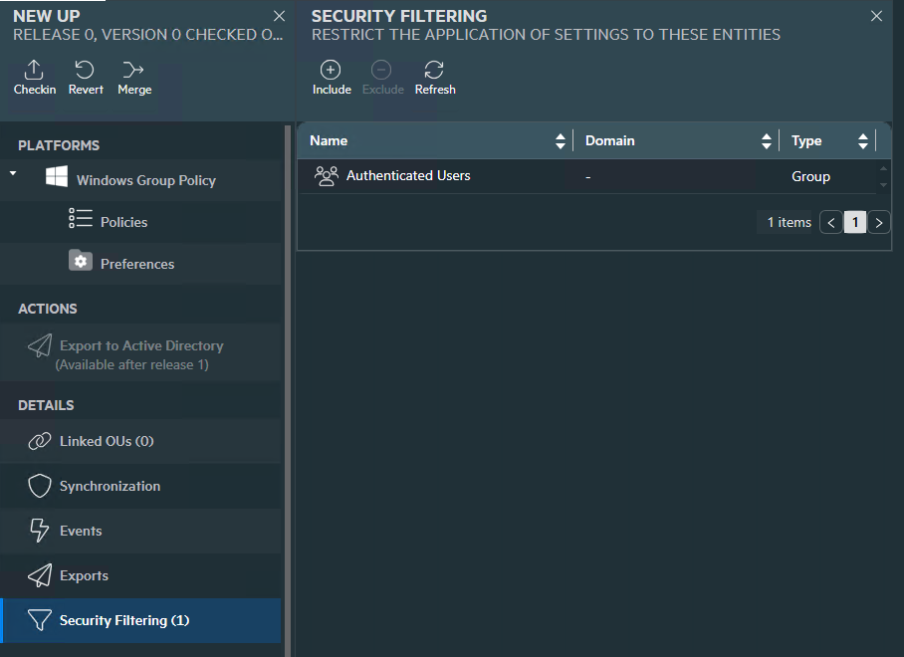Sort by the Name column arrows
The height and width of the screenshot is (657, 904).
click(561, 141)
